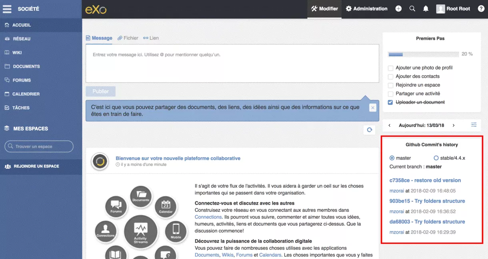The image size is (488, 259).
Task: Click mzorai author of 16:36:52 commit
Action: pyautogui.click(x=397, y=212)
